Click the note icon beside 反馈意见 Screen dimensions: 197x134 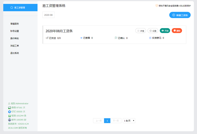pyautogui.click(x=150, y=38)
